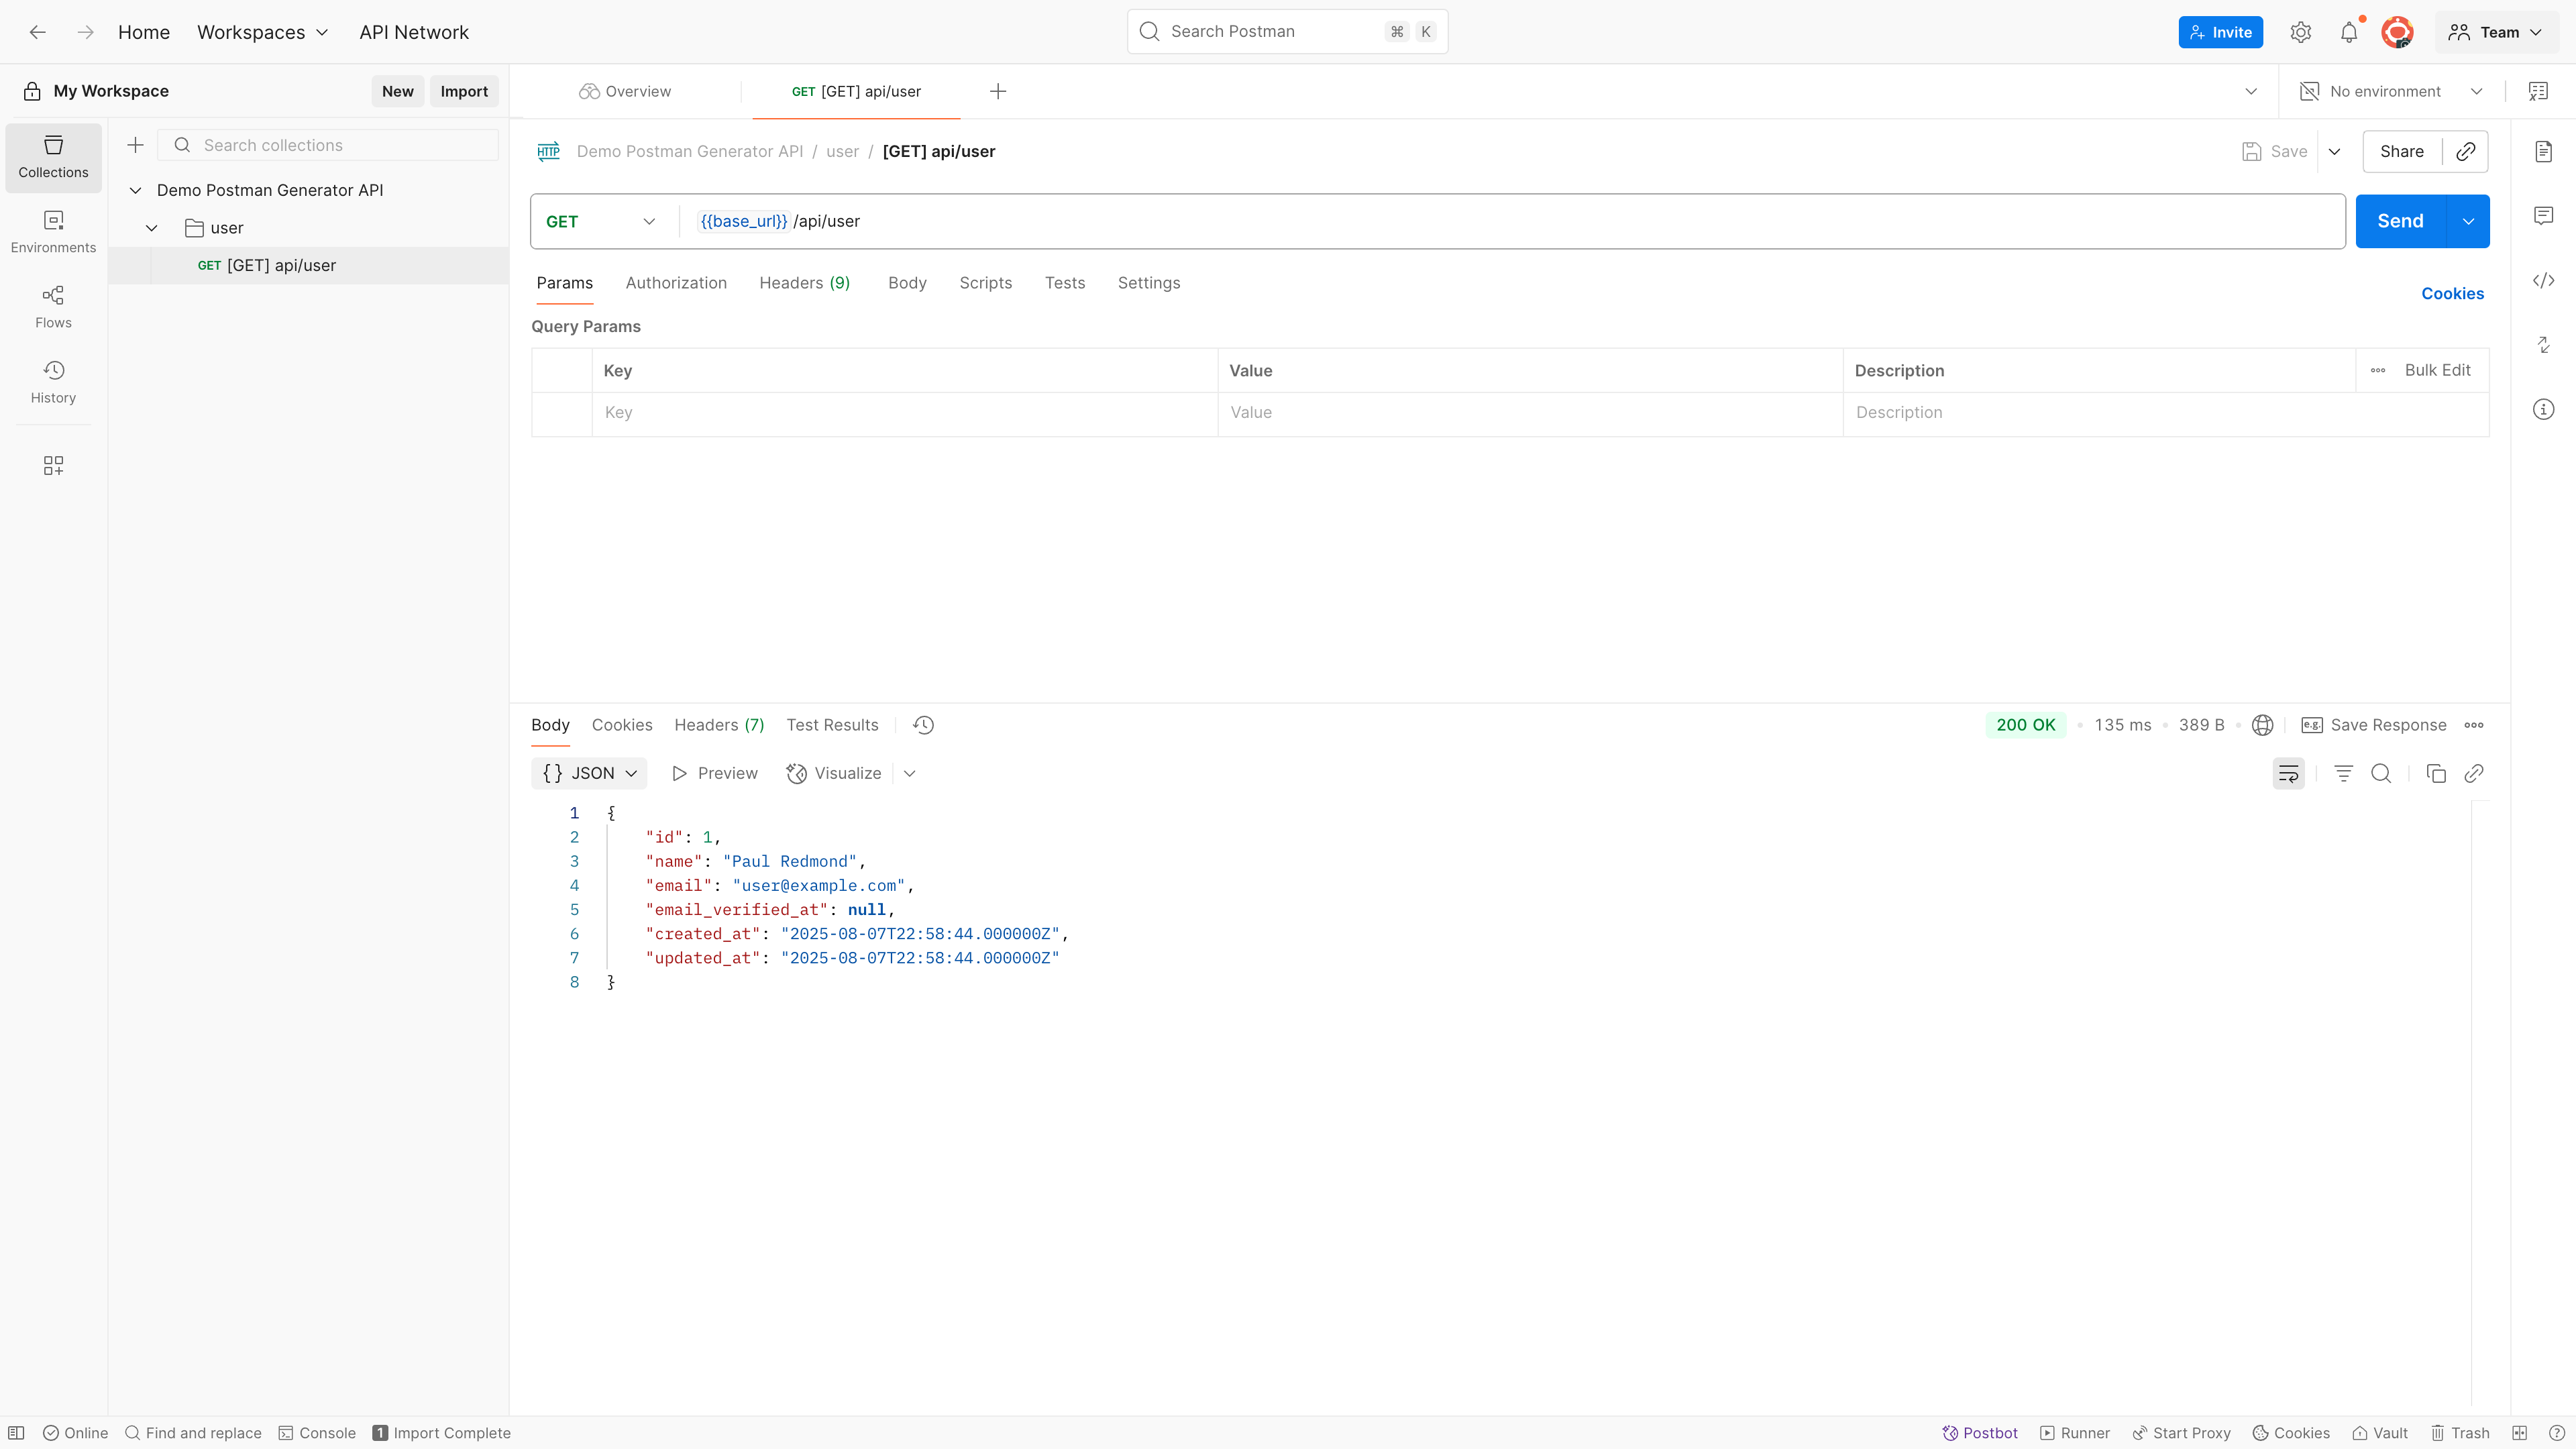Open the network globe icon in response bar
This screenshot has height=1449, width=2576.
2262,725
